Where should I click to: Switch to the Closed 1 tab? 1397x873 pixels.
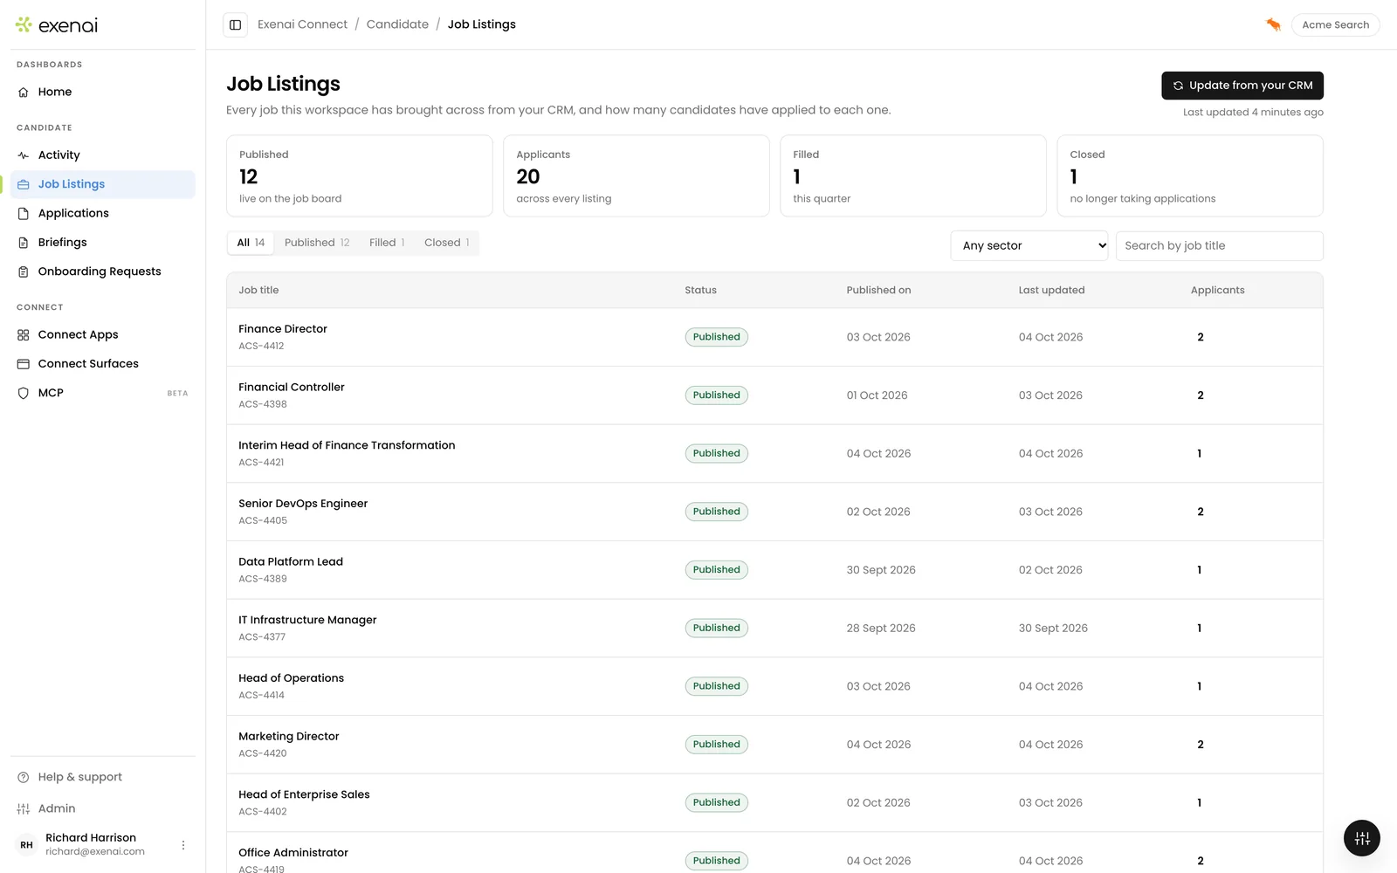(x=447, y=243)
